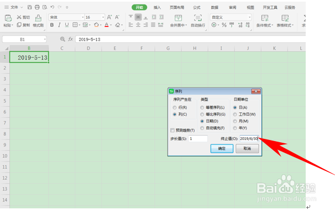The image size is (335, 210).
Task: Apply red font color icon
Action: (107, 25)
